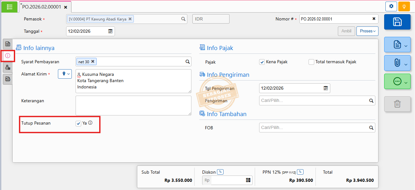Open the Alamat Kirim location pin dropdown
Screen dimensions: 415x190
65,74
